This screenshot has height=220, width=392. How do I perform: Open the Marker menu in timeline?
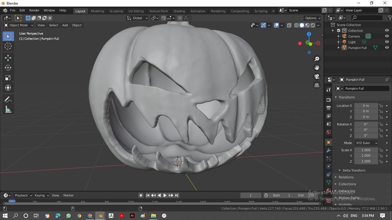click(68, 195)
